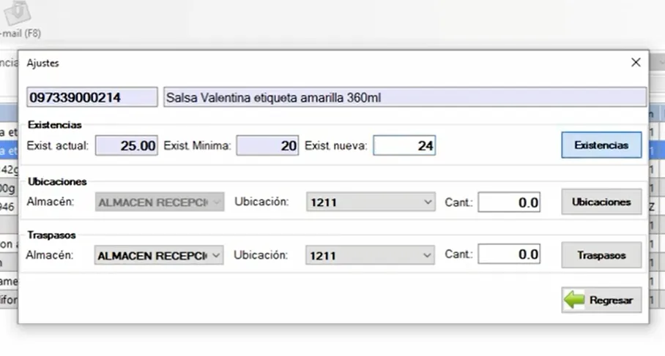
Task: Click the Exist. Minima field showing 20
Action: pyautogui.click(x=267, y=145)
